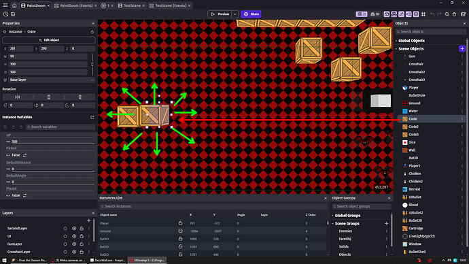Screen dimensions: 469x264
Task: Toggle lock on Ground instance row
Action: pyautogui.click(x=180, y=231)
